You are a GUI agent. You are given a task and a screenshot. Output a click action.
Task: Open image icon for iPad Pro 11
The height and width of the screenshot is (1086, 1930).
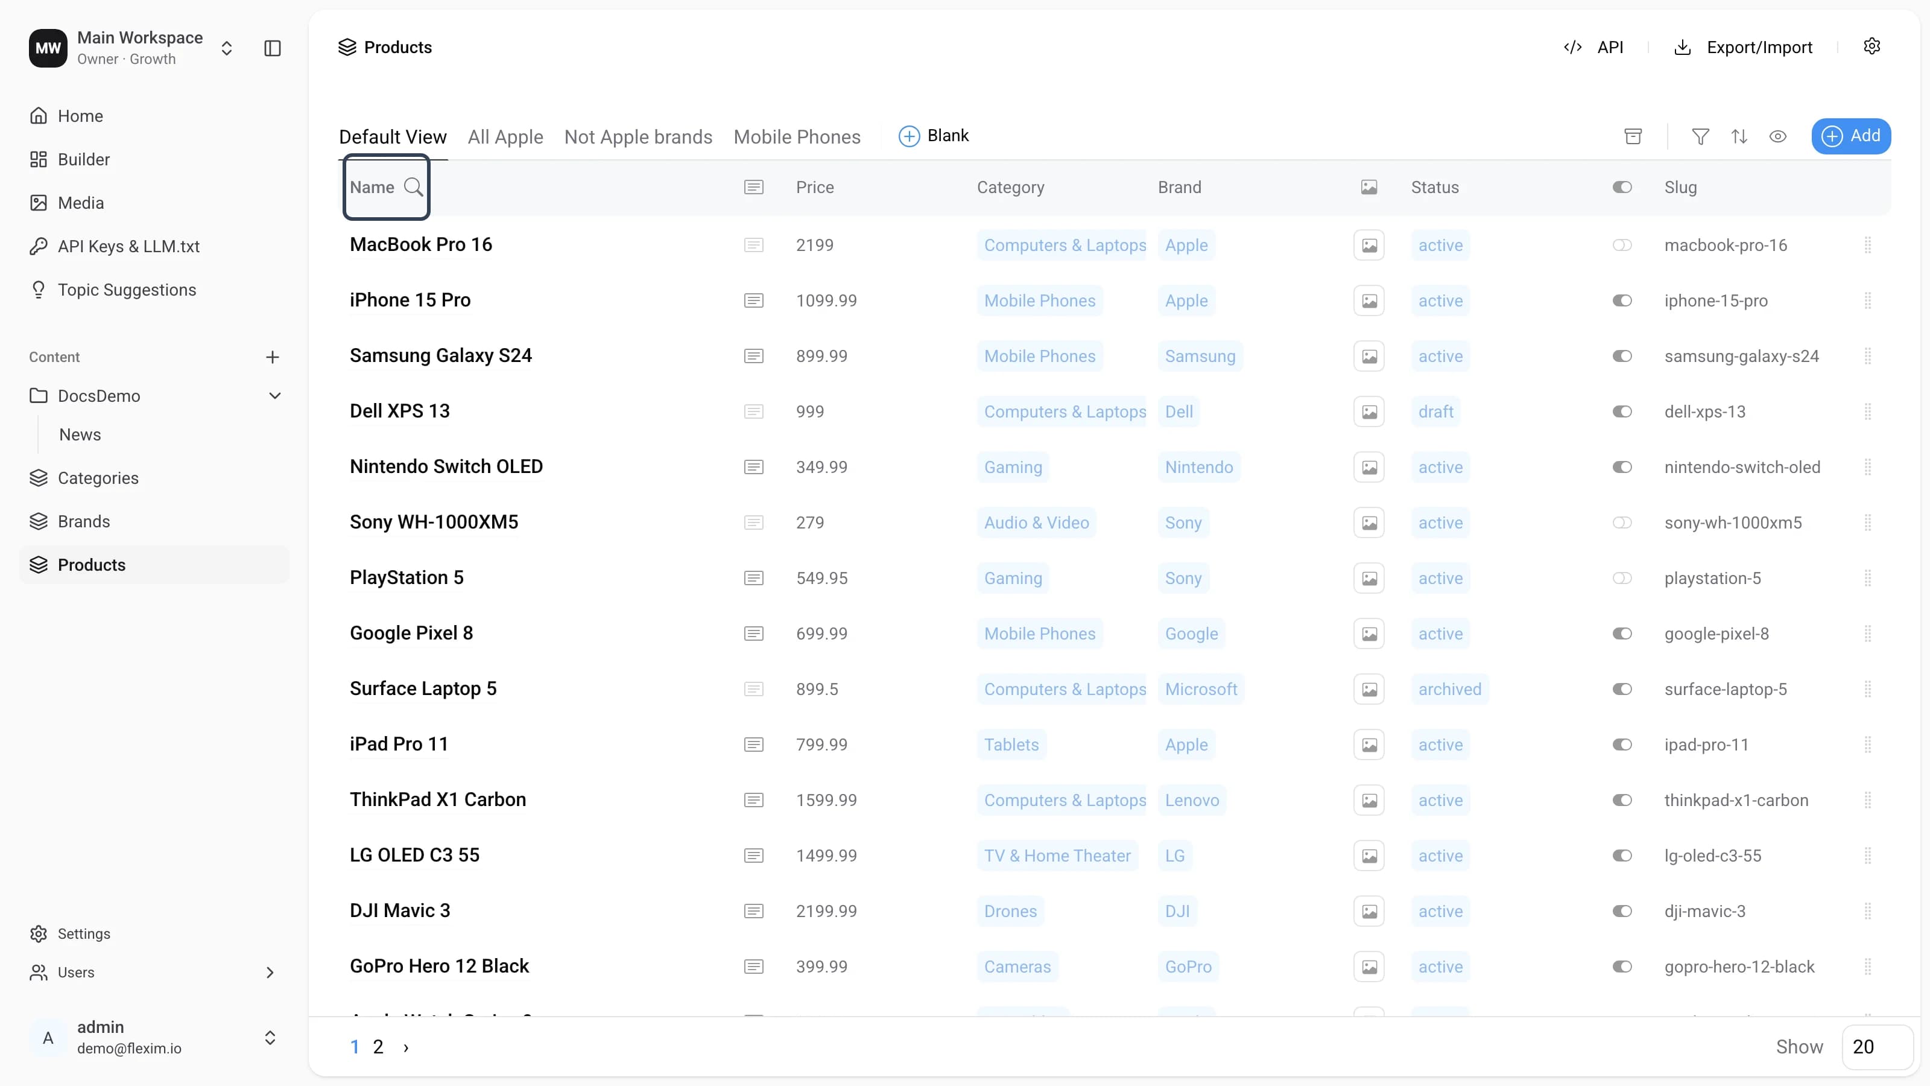coord(1369,745)
